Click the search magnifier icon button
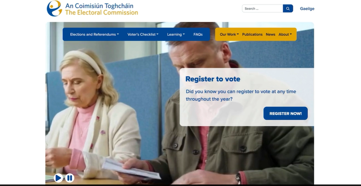The width and height of the screenshot is (361, 186). click(288, 8)
